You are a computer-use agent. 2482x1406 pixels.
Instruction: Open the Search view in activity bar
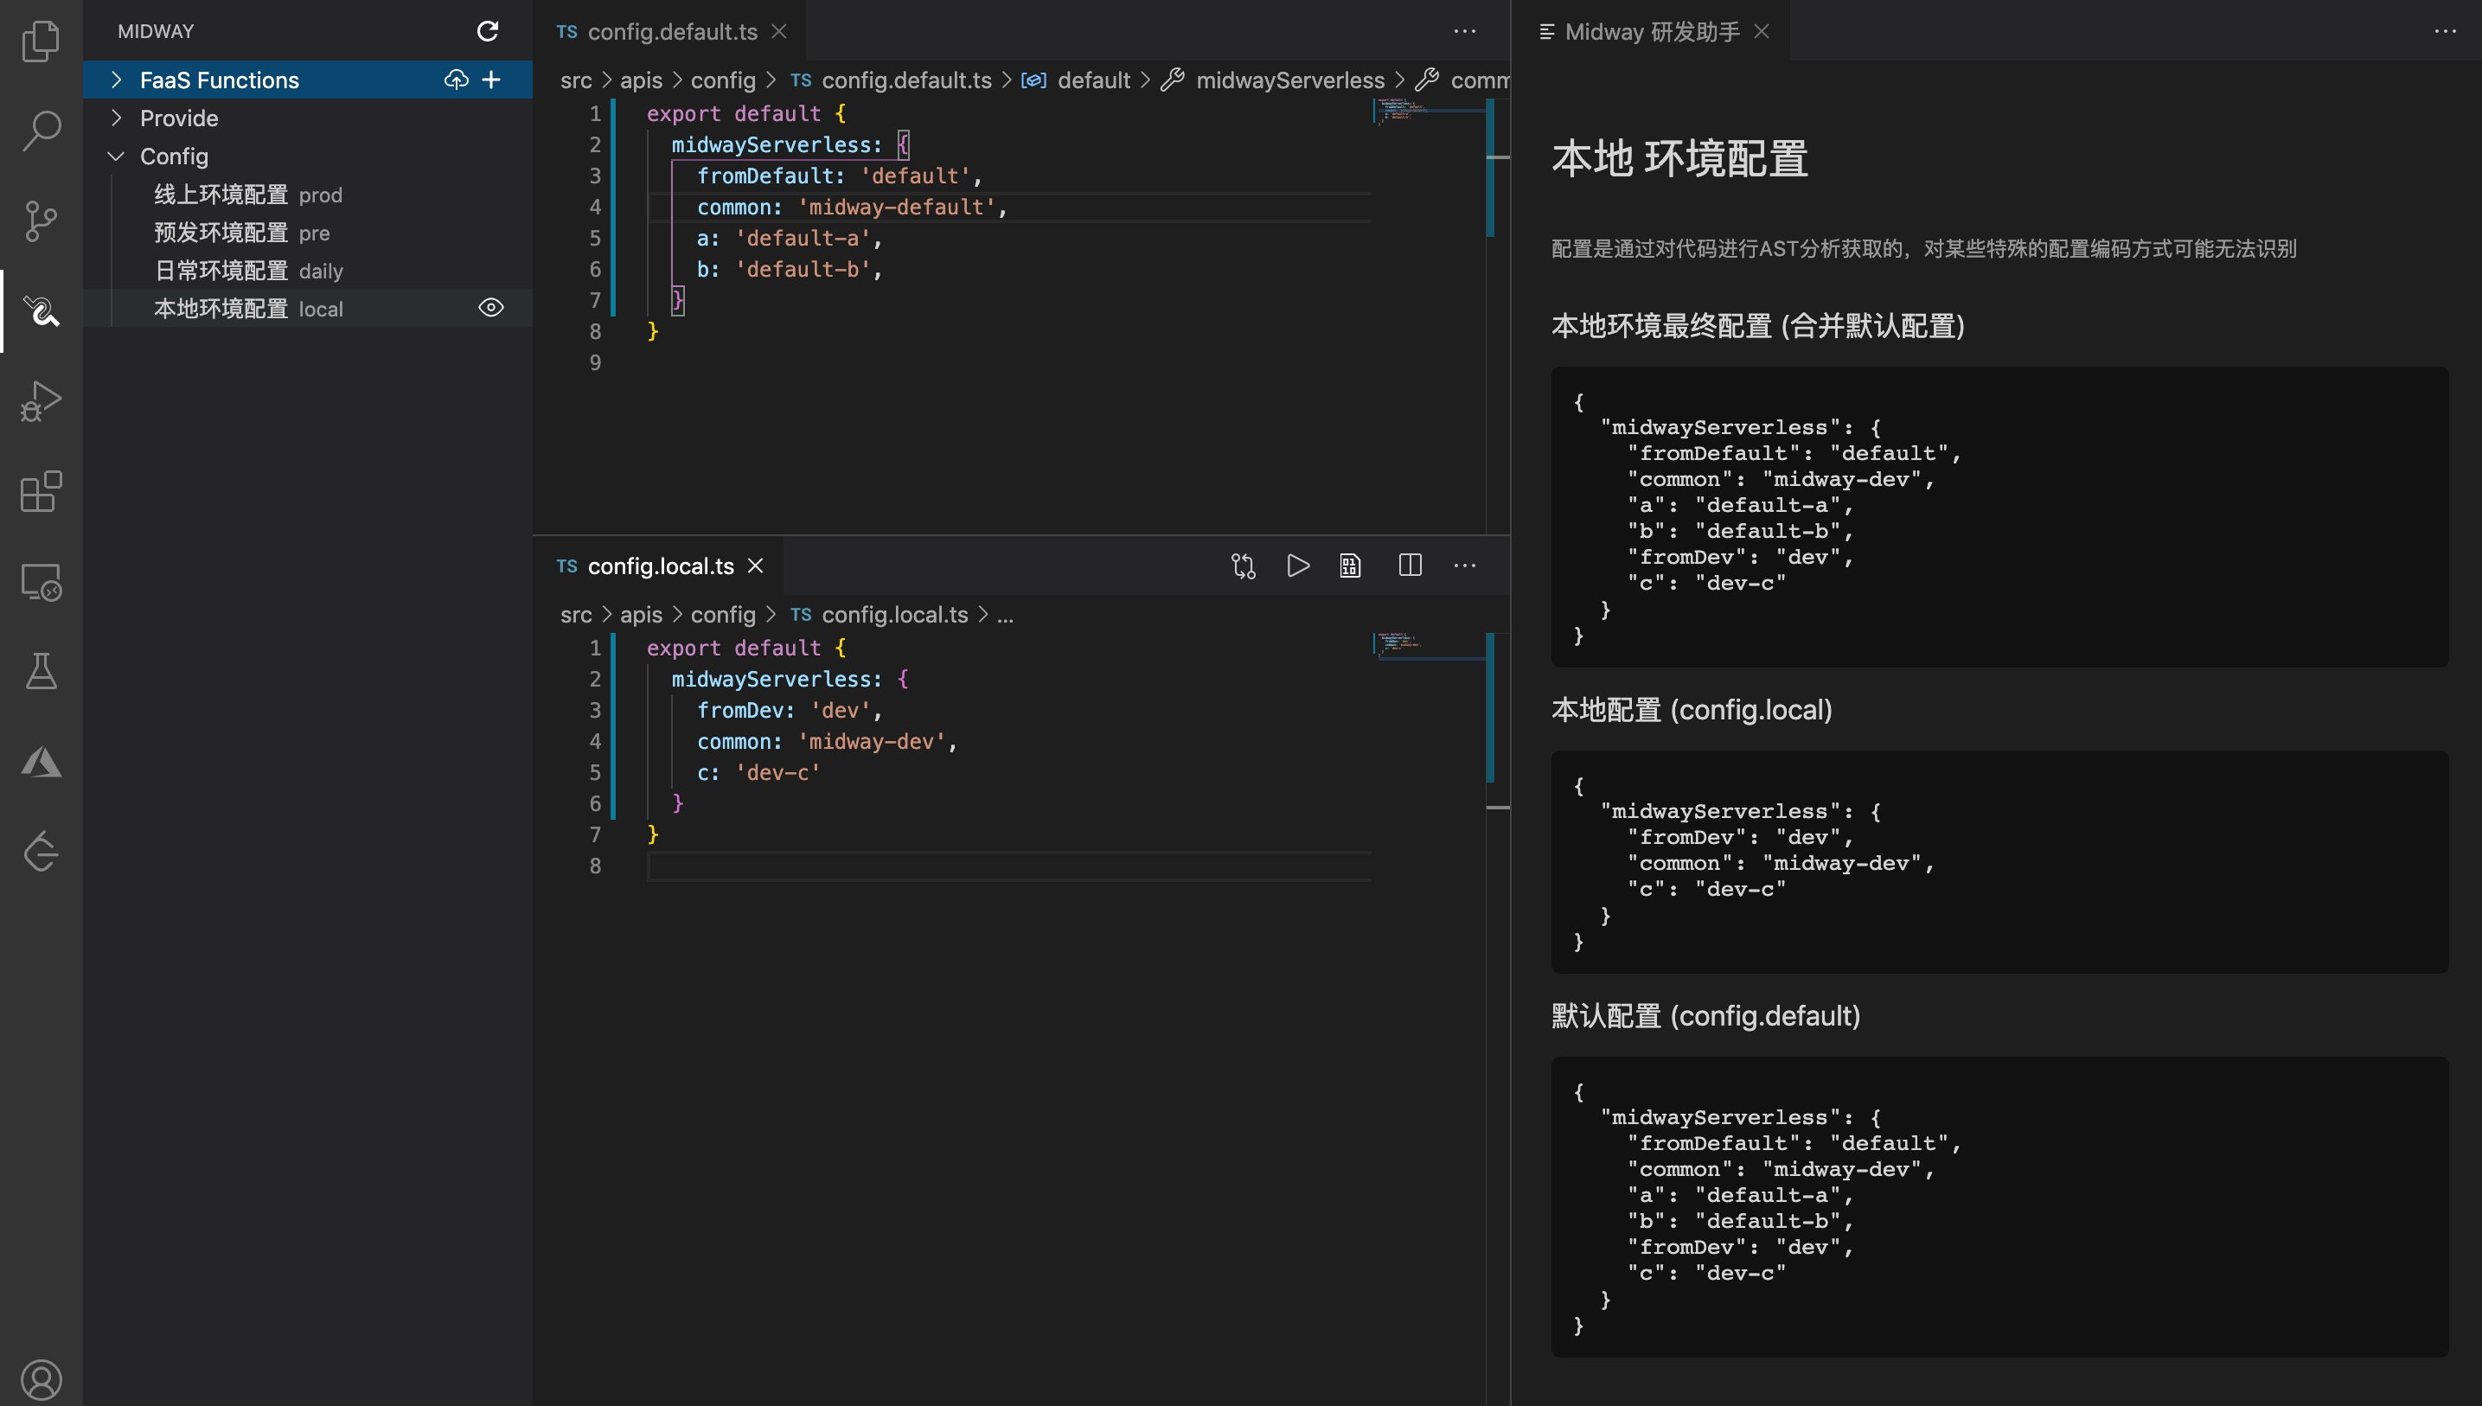pyautogui.click(x=41, y=131)
